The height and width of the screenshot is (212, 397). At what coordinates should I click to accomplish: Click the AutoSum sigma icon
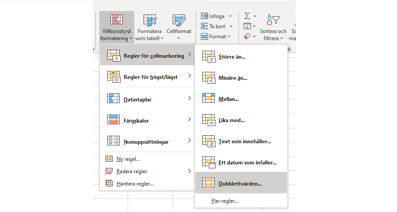(x=248, y=16)
